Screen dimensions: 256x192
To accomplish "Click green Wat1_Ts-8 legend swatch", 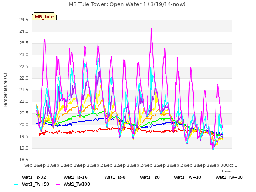I will [99, 178].
